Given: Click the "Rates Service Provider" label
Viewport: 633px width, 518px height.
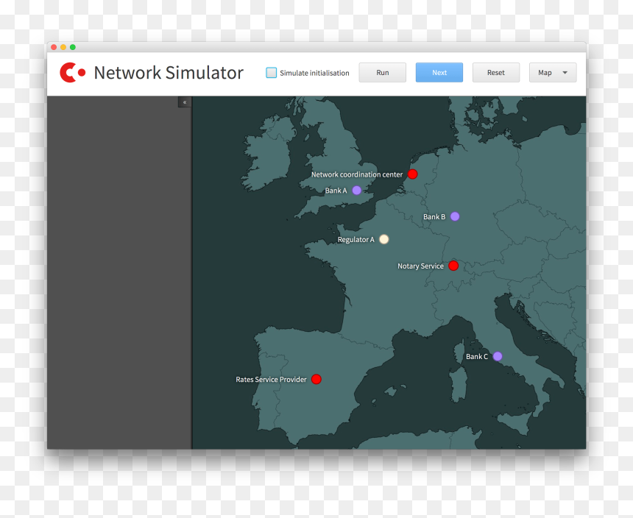Looking at the screenshot, I should click(271, 380).
